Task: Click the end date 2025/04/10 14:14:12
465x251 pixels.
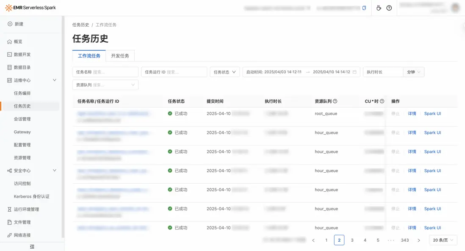Action: click(332, 72)
